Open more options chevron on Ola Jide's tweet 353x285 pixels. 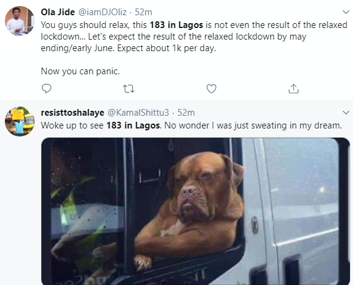(346, 12)
